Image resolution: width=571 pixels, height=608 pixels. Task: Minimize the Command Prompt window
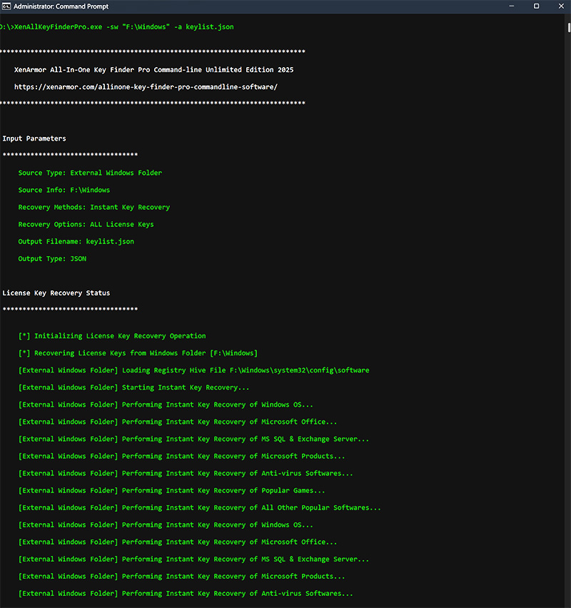pos(510,6)
